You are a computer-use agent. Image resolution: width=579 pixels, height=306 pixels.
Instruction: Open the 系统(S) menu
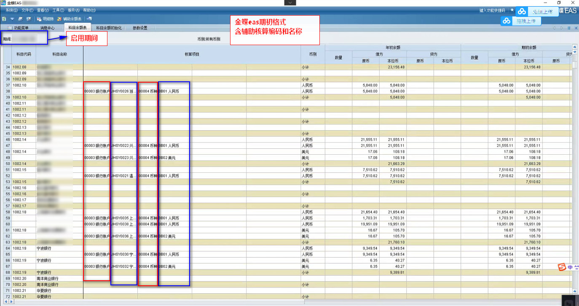click(12, 10)
